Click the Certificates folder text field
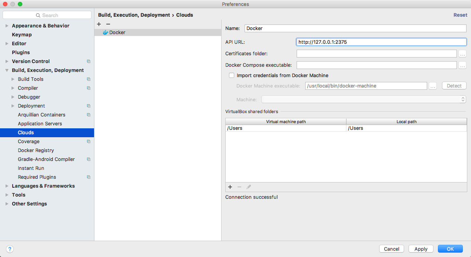Viewport: 471px width, 257px height. click(377, 54)
